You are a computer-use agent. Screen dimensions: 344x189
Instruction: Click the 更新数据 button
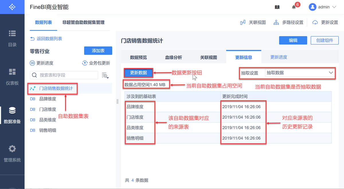pos(138,73)
